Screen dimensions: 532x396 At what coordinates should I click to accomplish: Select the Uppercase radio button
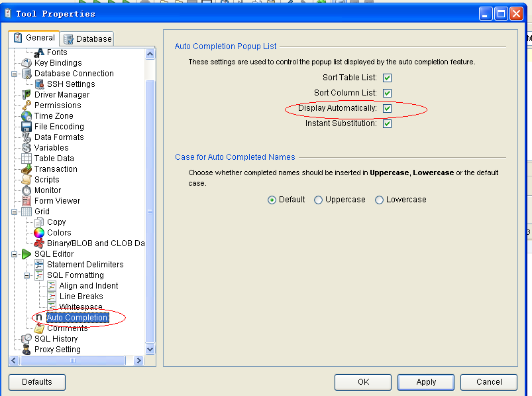point(318,199)
